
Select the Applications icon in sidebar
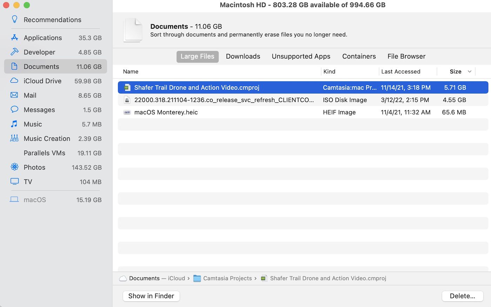14,37
